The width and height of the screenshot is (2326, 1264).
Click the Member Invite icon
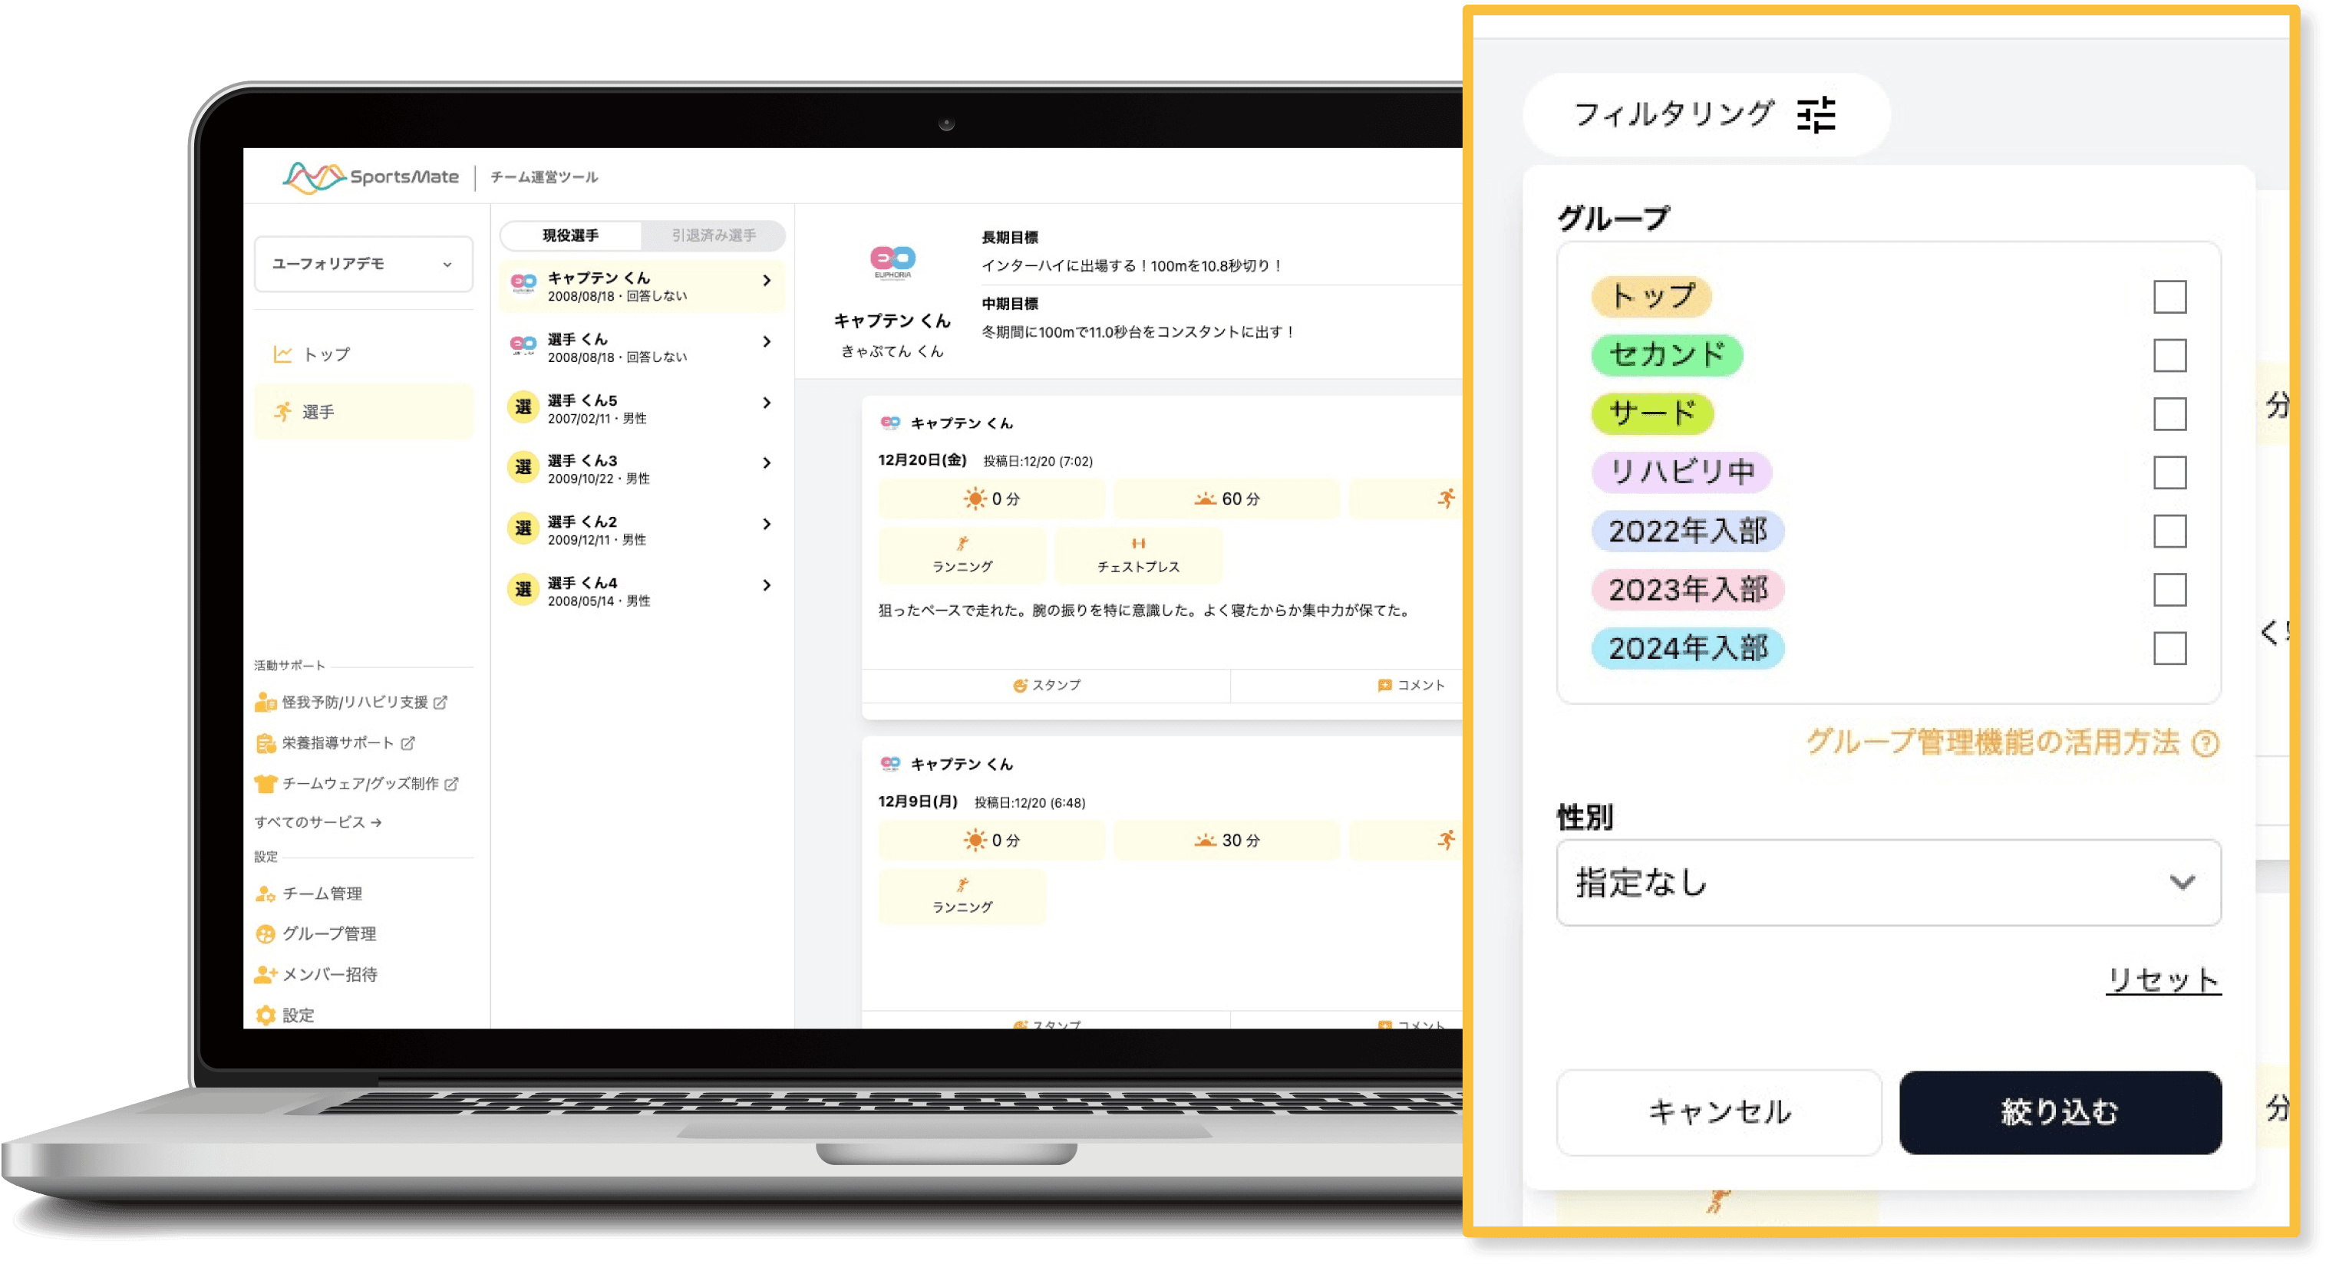click(x=265, y=974)
